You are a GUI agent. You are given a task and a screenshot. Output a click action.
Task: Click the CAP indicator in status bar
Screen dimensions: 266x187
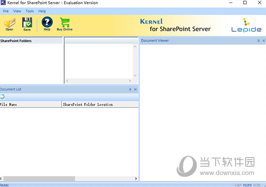tap(238, 185)
